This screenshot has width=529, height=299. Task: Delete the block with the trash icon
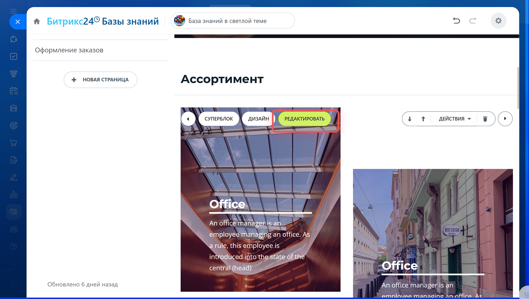[x=485, y=119]
